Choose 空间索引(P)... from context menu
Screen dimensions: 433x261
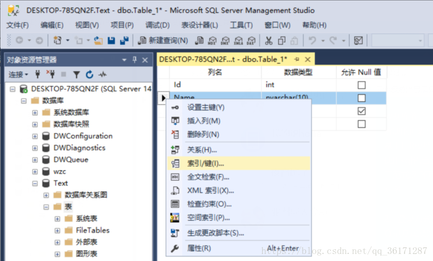[x=239, y=218]
